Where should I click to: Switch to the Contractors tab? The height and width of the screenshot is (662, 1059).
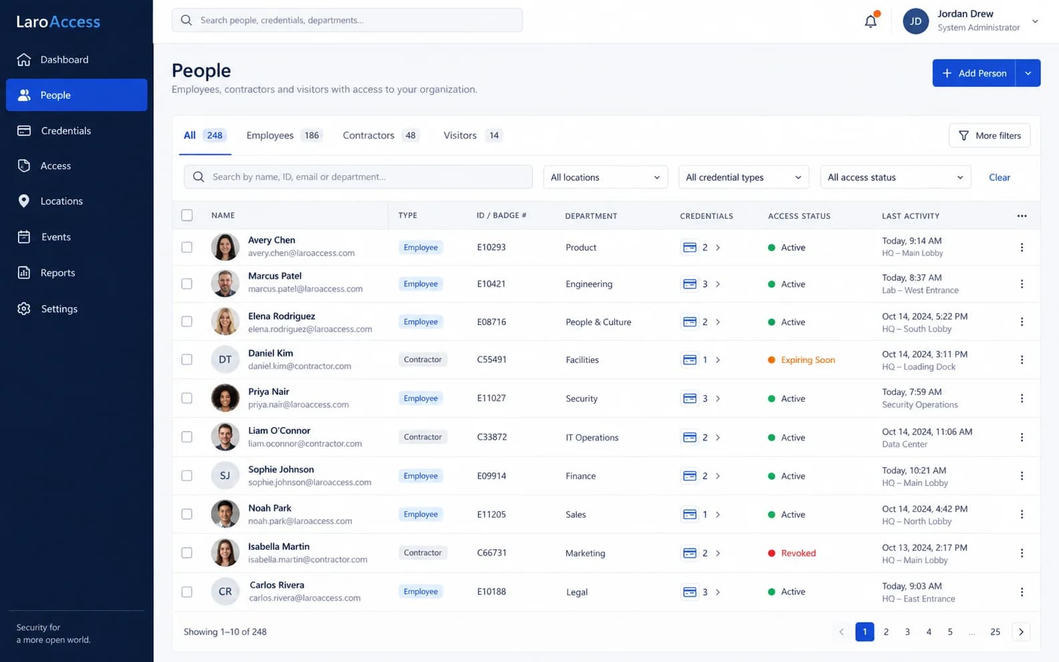coord(380,135)
